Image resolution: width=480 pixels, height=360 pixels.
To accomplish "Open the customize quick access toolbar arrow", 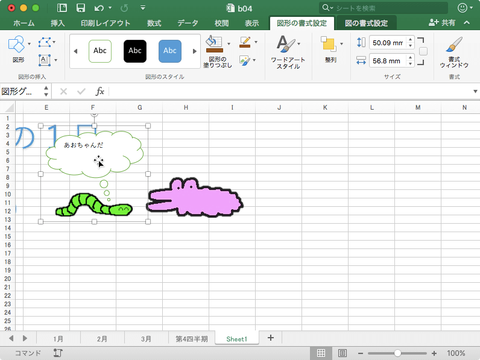I will point(143,8).
